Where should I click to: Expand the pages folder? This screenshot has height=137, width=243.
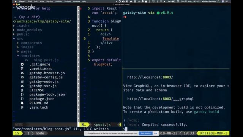18,51
